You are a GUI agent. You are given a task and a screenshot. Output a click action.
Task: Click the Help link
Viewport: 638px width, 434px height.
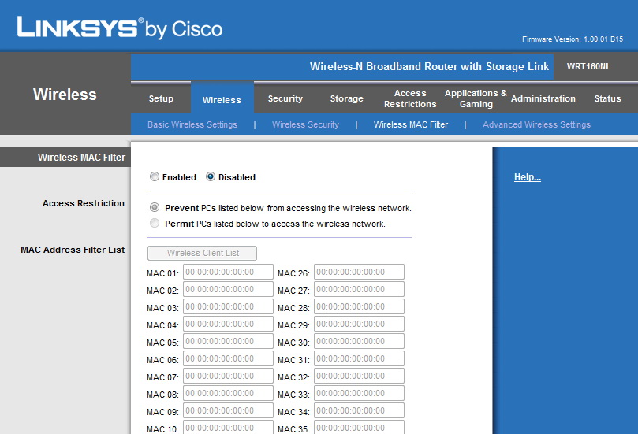[528, 177]
